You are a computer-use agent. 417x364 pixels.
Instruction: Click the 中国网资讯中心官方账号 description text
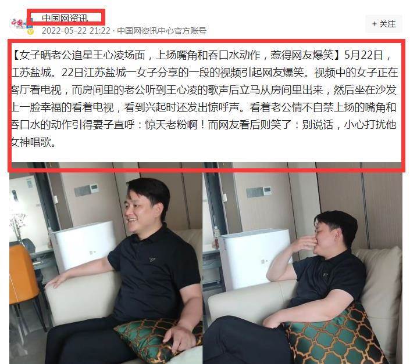point(162,31)
